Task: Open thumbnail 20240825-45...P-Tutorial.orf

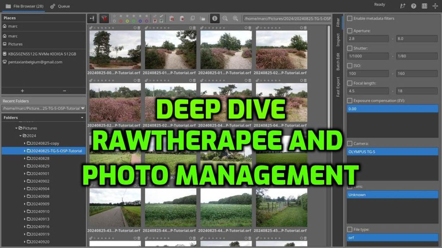Action: coord(281,208)
